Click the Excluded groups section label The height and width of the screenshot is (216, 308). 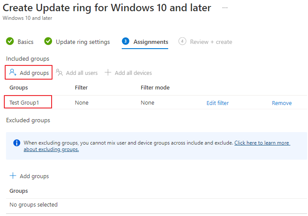coord(28,120)
